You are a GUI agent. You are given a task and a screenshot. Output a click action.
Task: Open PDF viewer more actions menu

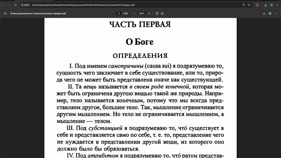(x=276, y=14)
